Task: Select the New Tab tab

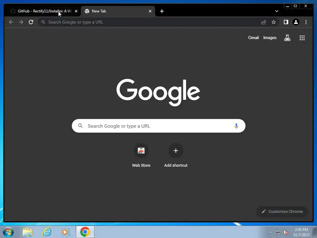Action: (118, 11)
